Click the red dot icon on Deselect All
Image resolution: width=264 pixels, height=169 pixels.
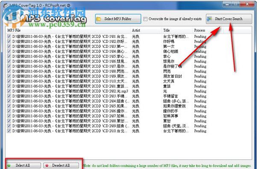tap(47, 166)
